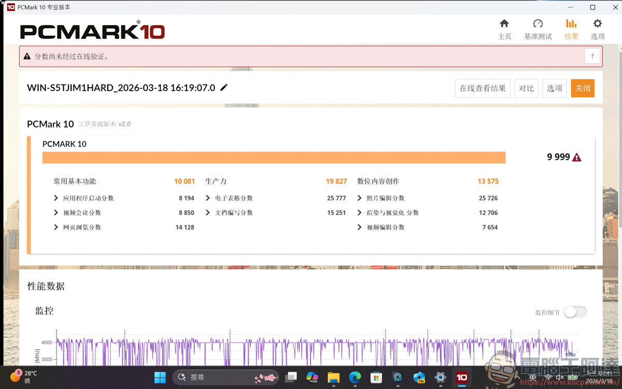Launch PCMark 10 from the taskbar
The width and height of the screenshot is (622, 389).
tap(461, 378)
